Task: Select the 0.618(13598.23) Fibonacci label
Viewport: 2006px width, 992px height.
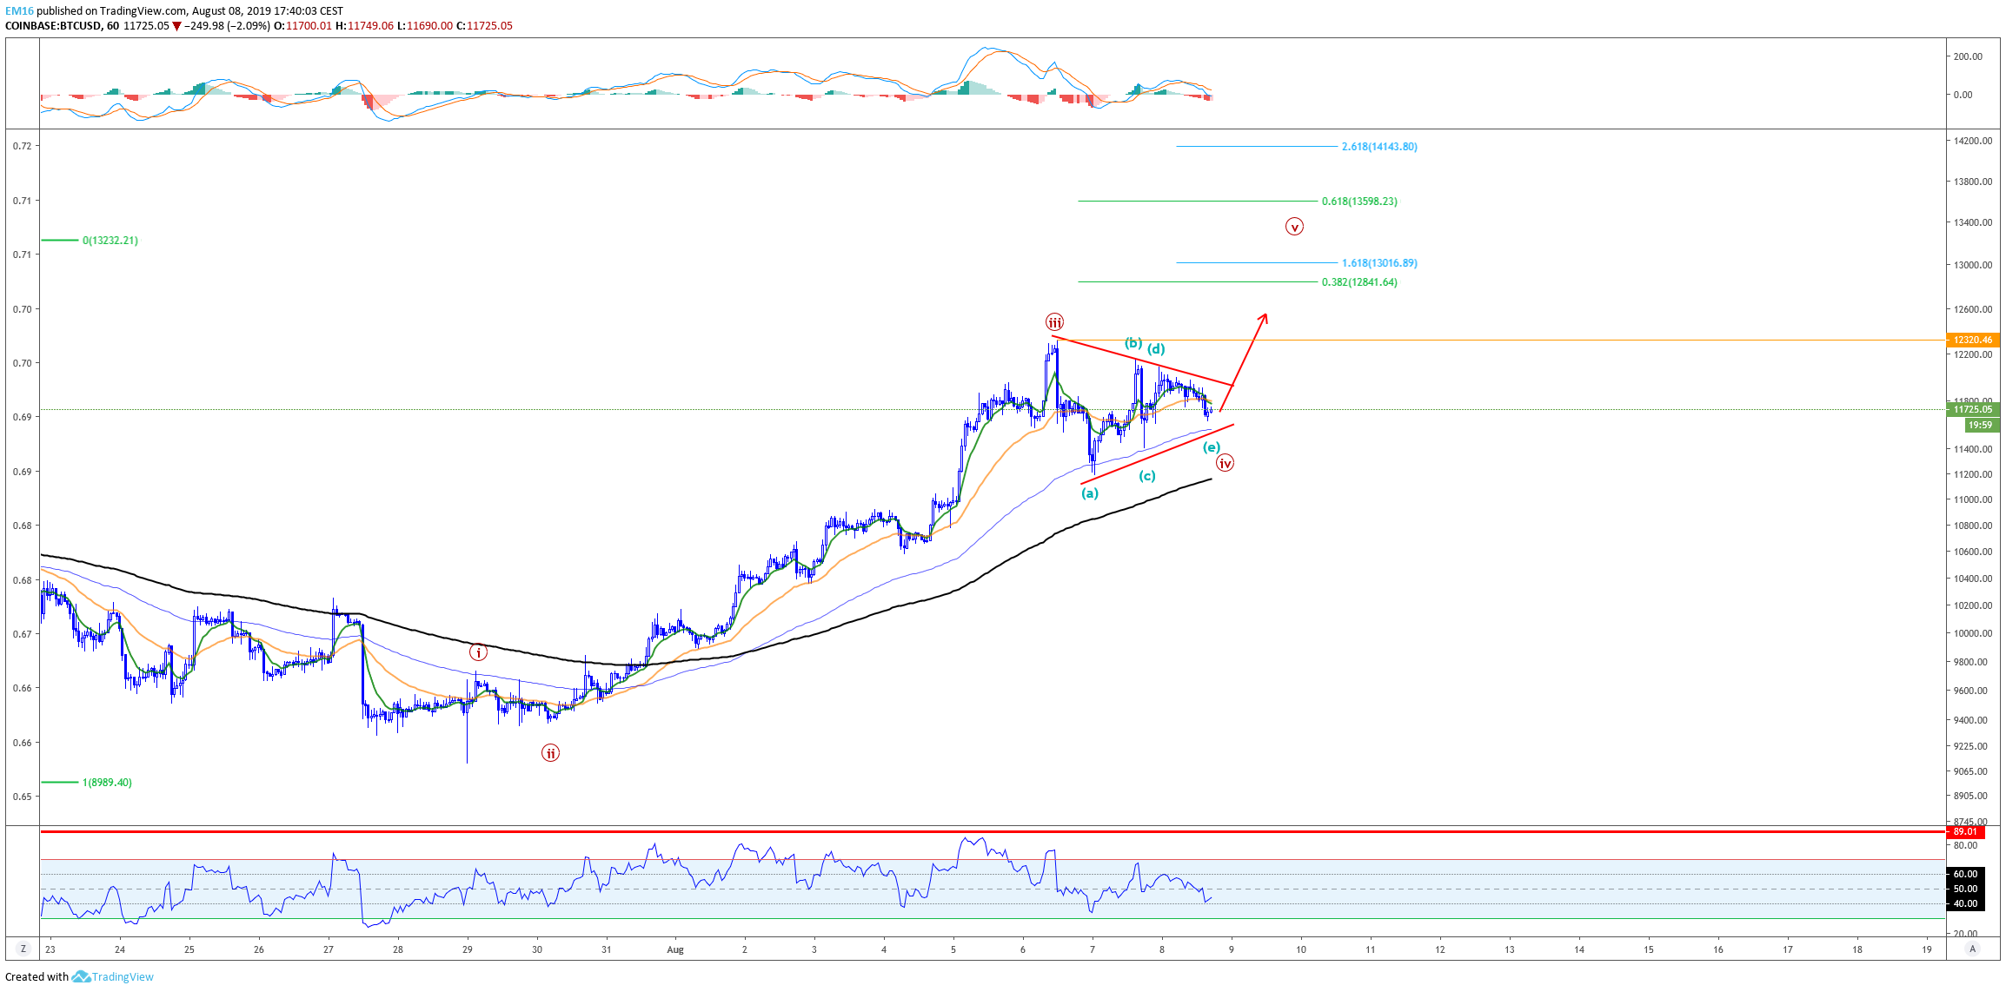Action: click(1359, 202)
